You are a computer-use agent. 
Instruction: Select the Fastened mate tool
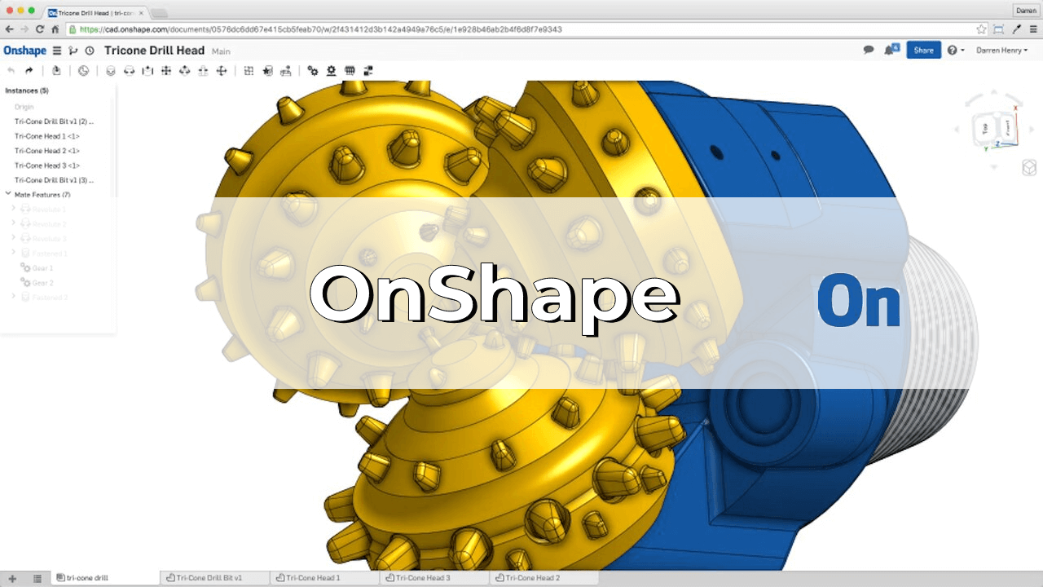111,71
